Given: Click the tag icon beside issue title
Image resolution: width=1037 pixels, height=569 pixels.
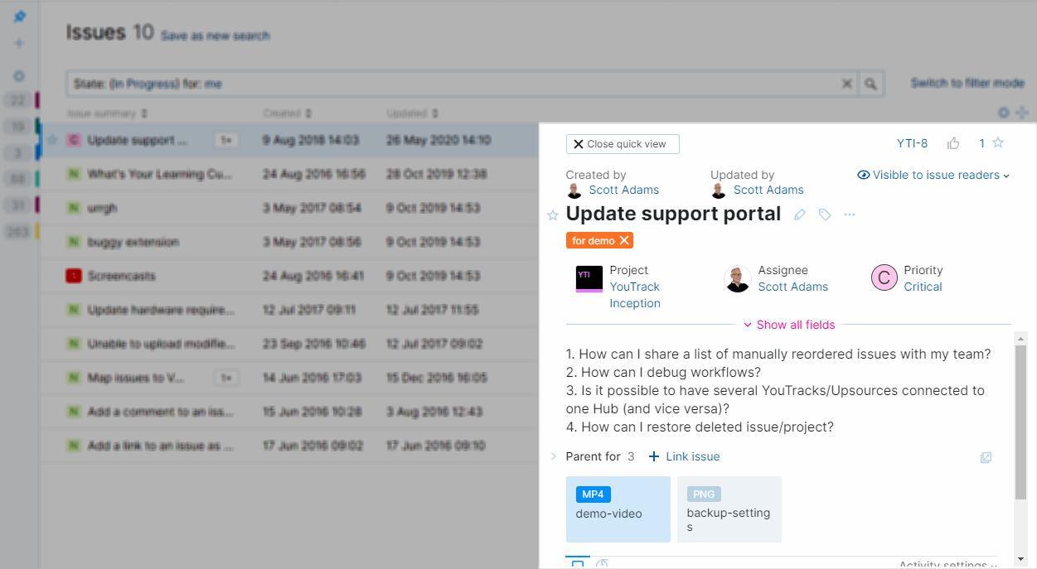Looking at the screenshot, I should (825, 215).
